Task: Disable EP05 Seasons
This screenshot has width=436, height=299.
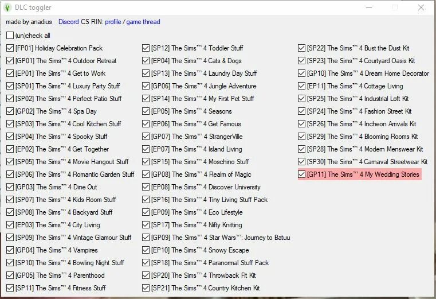Action: click(146, 111)
